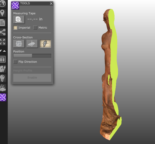The height and width of the screenshot is (144, 155).
Task: Click the purple tools icon in the sidebar
Action: coord(3,97)
